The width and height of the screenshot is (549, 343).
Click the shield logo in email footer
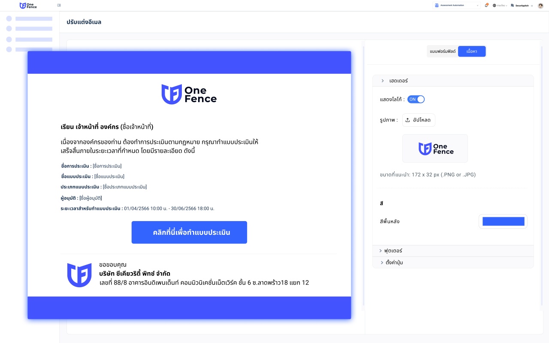coord(79,275)
